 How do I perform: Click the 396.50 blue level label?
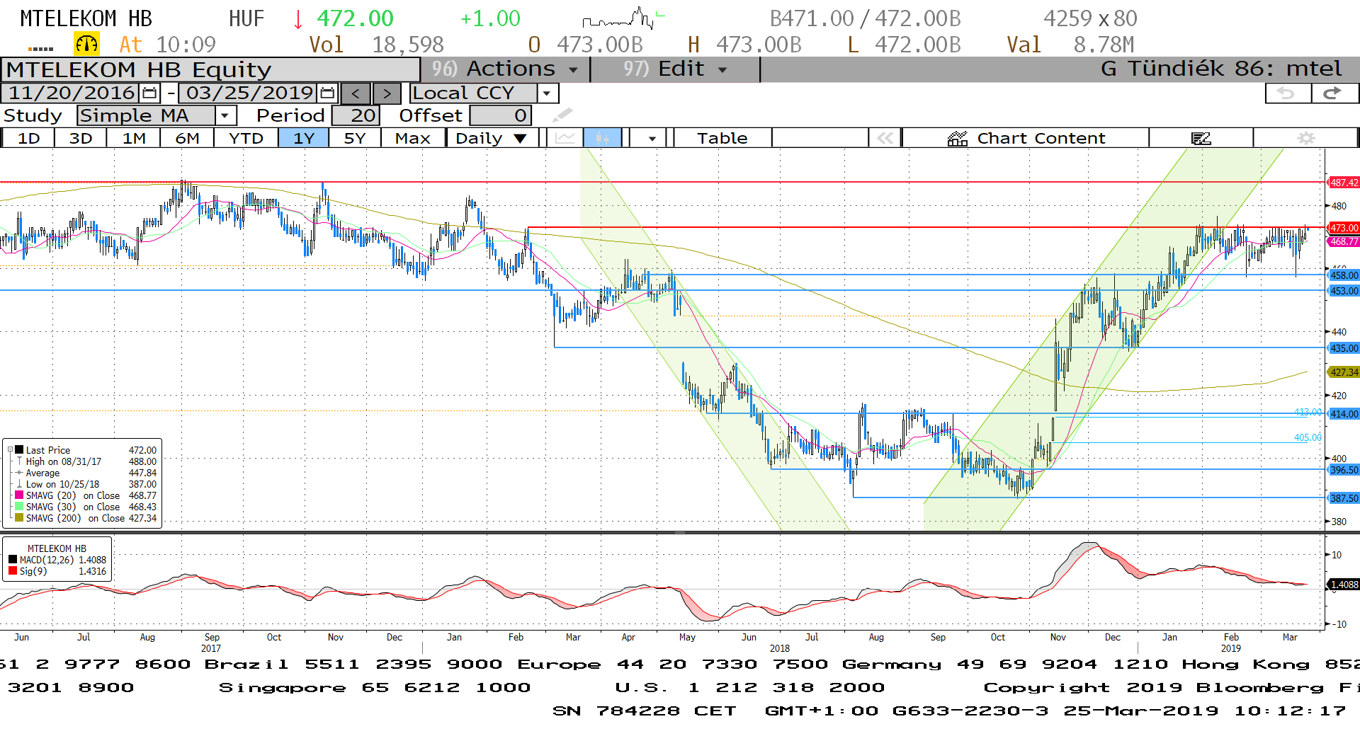[x=1344, y=470]
